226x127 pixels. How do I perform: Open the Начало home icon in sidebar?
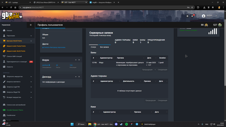click(4, 30)
